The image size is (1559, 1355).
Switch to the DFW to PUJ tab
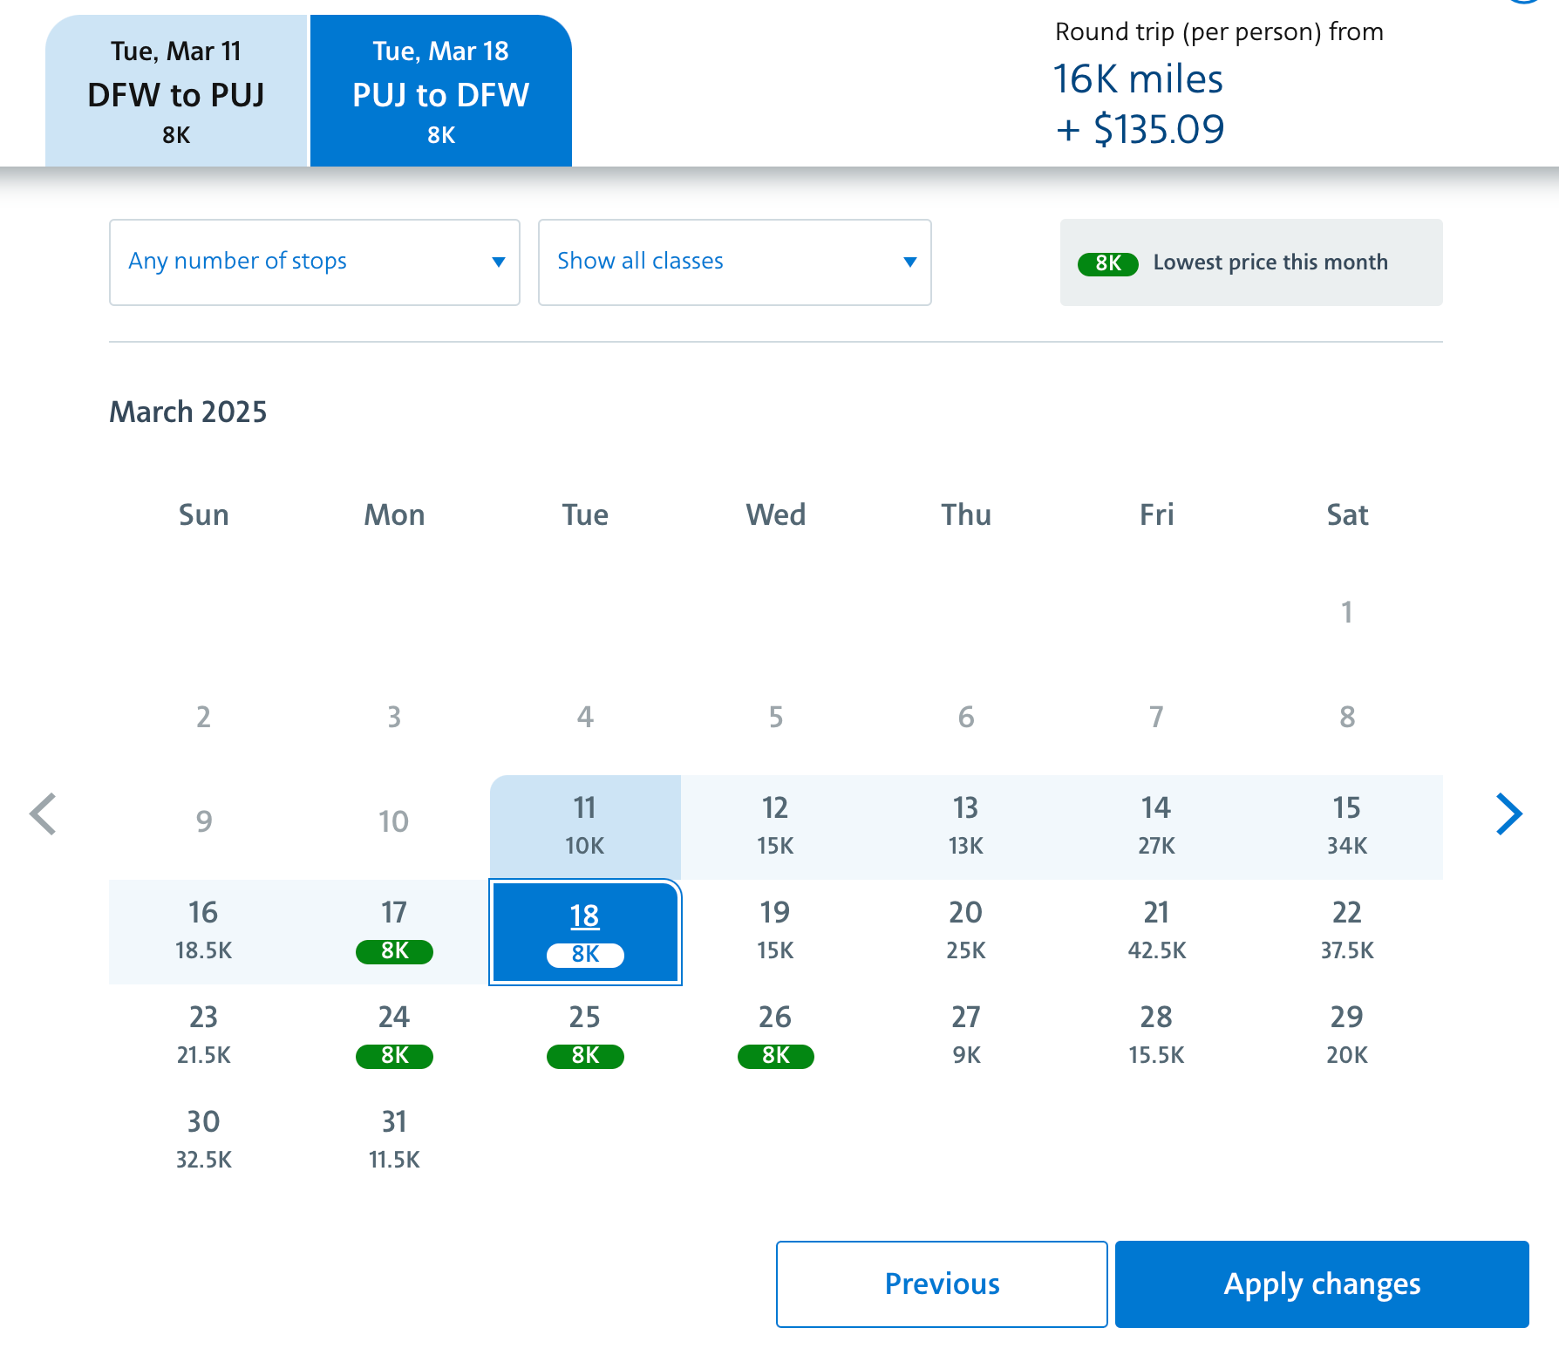pos(176,92)
